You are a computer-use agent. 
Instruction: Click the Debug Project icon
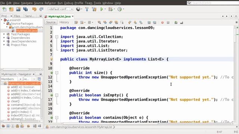coord(111,9)
